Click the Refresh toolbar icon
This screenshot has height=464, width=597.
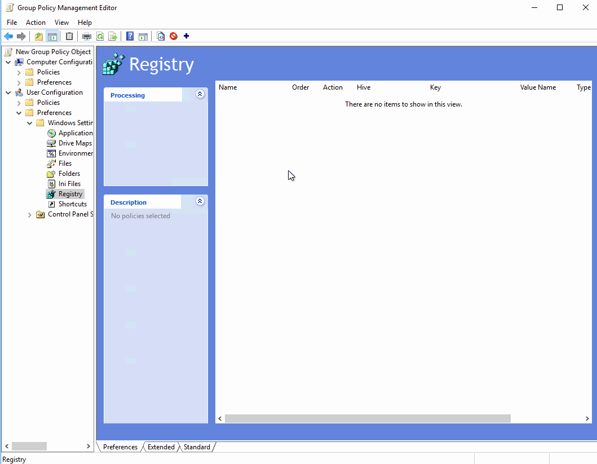click(x=100, y=37)
